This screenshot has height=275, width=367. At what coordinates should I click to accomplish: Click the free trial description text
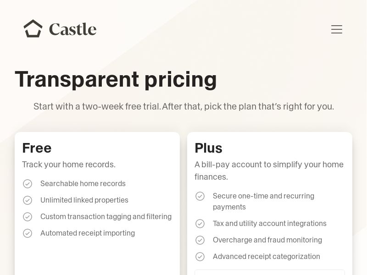point(183,106)
